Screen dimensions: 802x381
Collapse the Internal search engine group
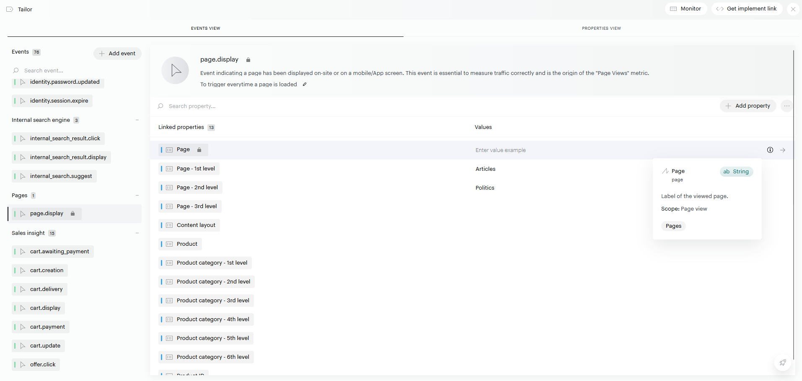point(137,120)
